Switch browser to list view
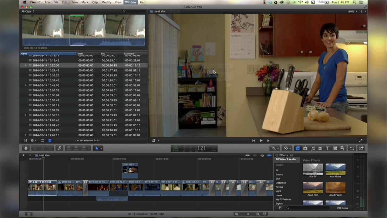This screenshot has height=218, width=387. pos(50,140)
